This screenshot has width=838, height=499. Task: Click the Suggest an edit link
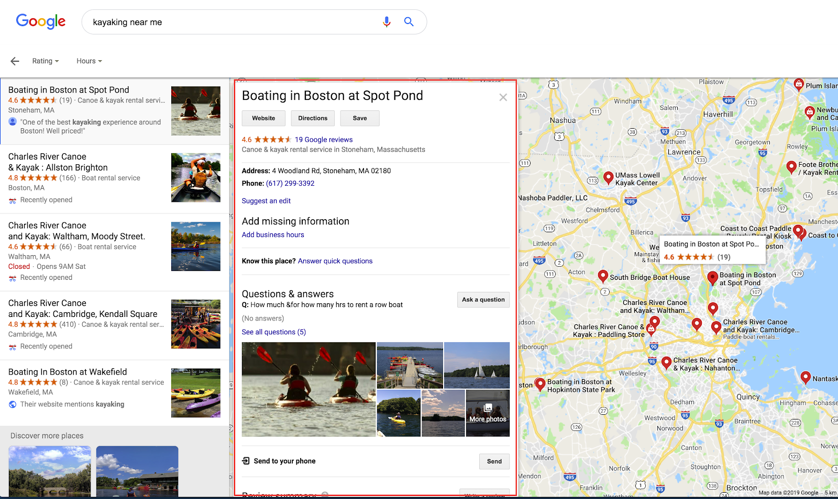point(266,201)
